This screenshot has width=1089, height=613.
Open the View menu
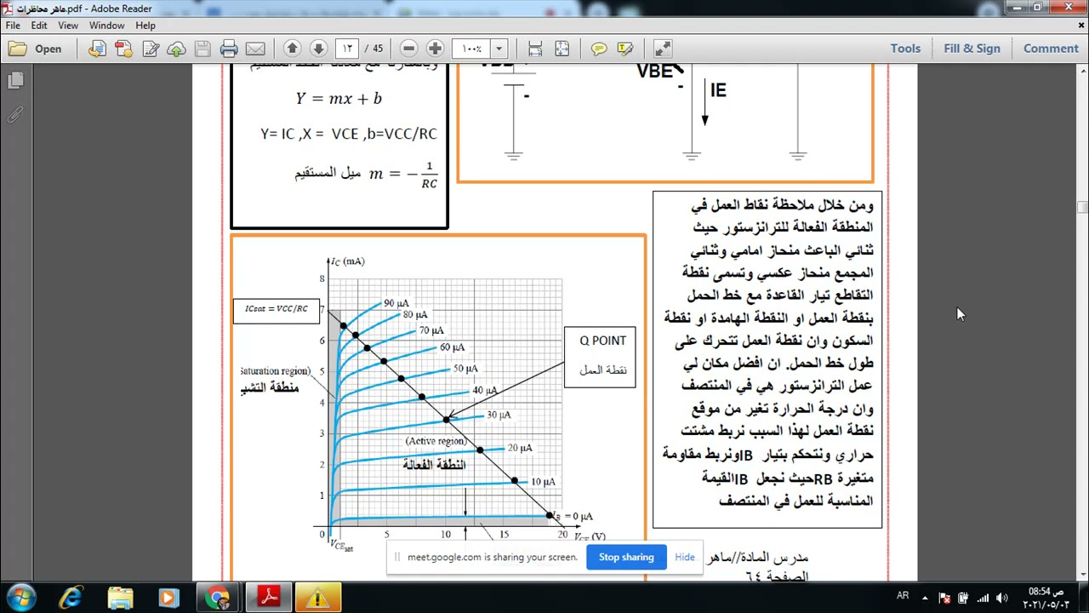tap(68, 26)
